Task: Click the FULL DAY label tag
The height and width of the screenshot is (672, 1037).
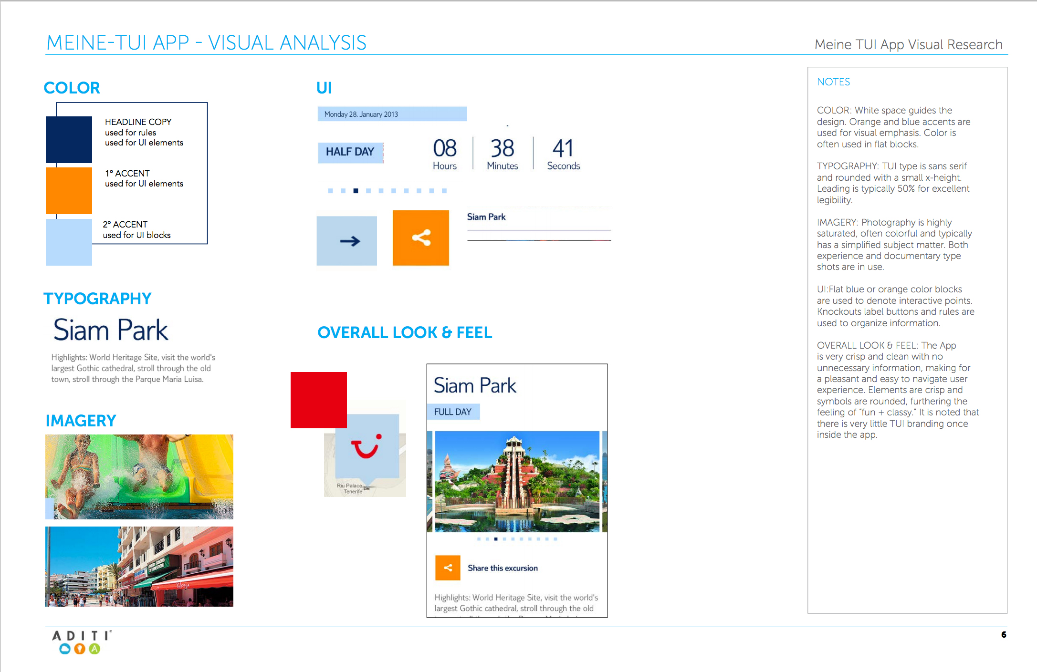Action: pos(453,412)
